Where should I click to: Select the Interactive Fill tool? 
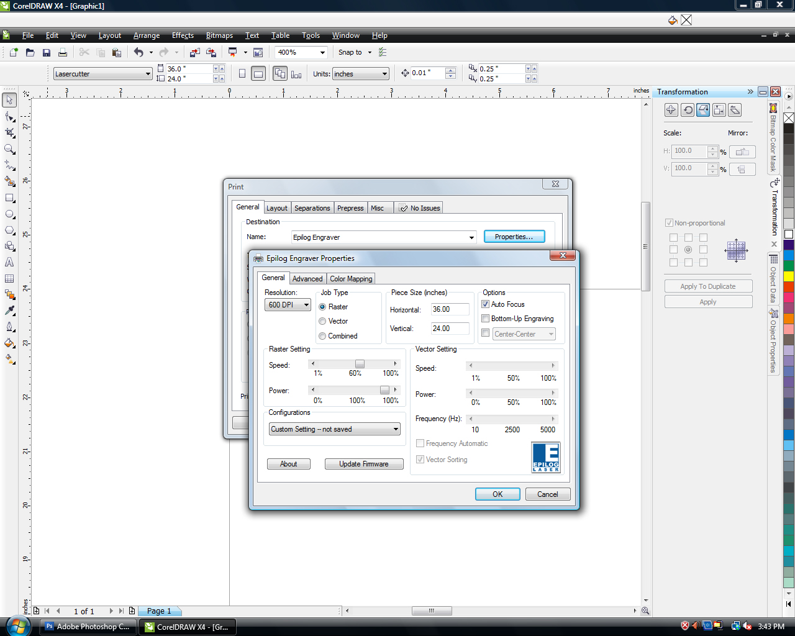click(9, 359)
